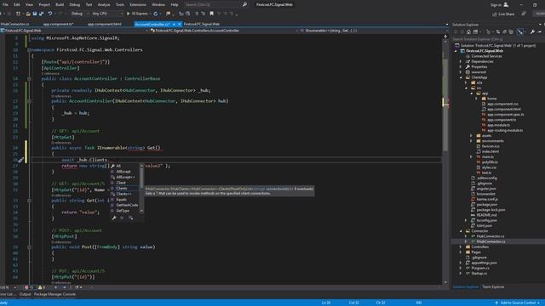Click the Save All toolbar icon
The height and width of the screenshot is (306, 545).
(x=42, y=14)
